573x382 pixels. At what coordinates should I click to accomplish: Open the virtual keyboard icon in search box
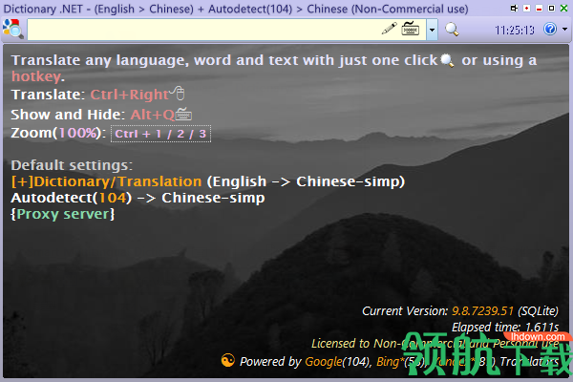[411, 29]
